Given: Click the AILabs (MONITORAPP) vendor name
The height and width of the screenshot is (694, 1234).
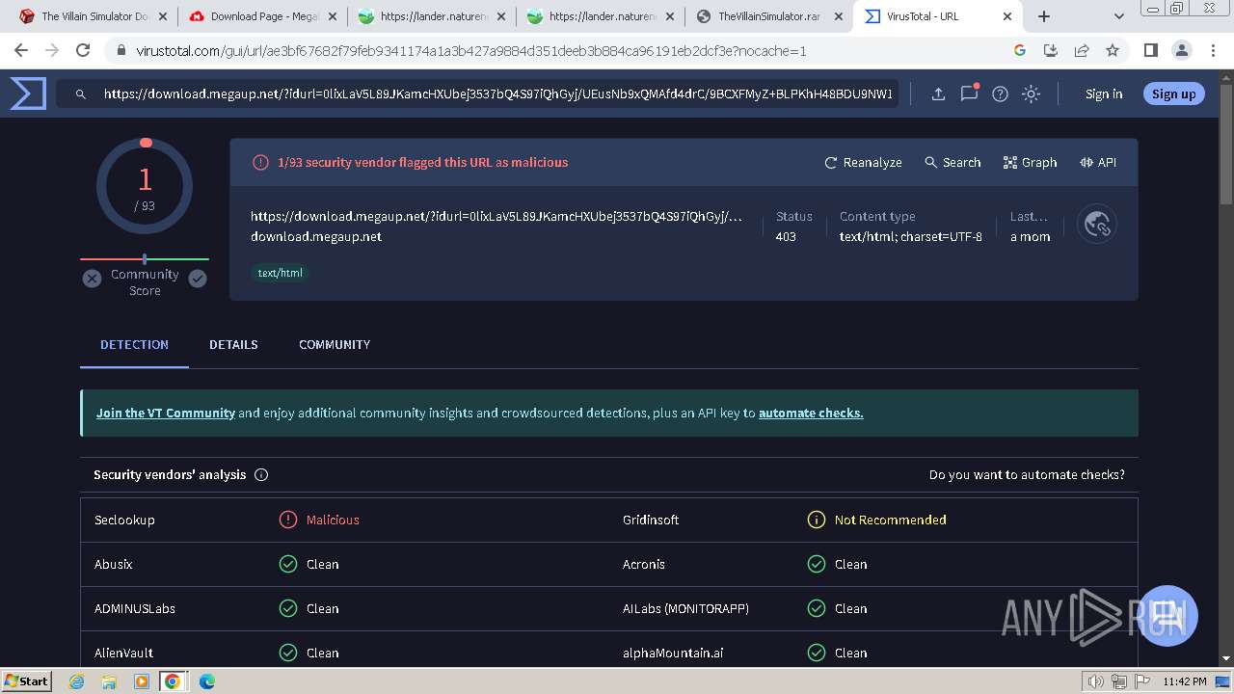Looking at the screenshot, I should [685, 608].
